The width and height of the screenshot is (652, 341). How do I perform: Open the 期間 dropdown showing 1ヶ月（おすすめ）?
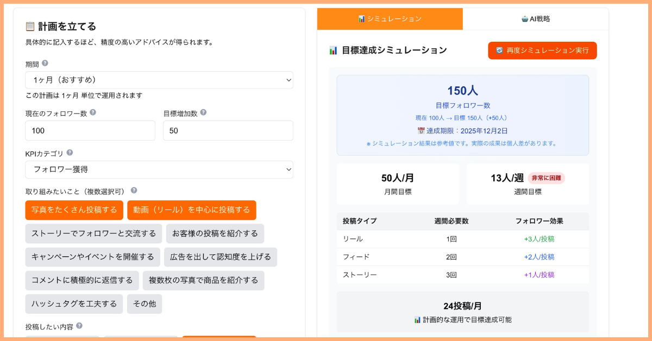tap(159, 80)
